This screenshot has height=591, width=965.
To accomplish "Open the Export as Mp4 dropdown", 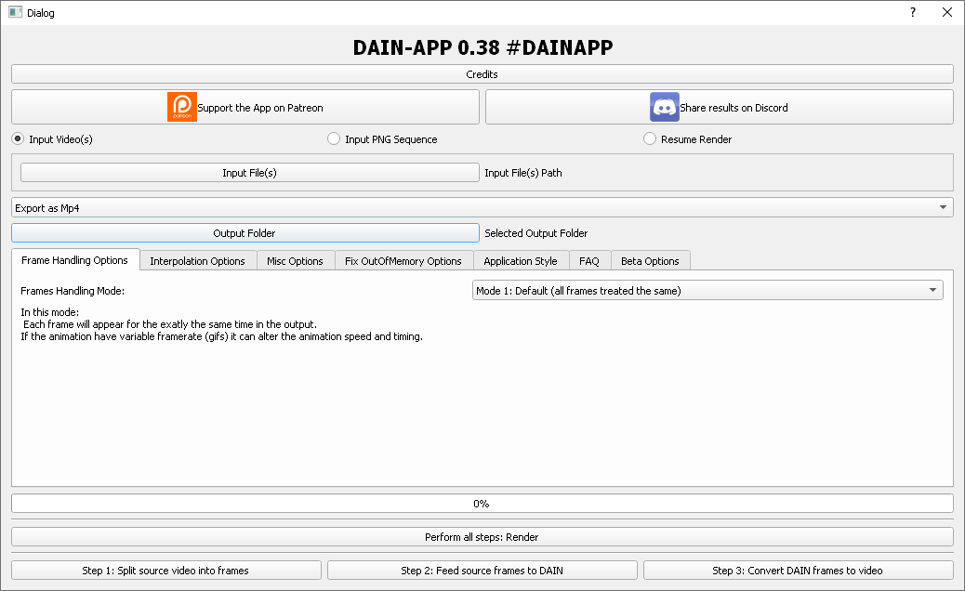I will (x=482, y=207).
